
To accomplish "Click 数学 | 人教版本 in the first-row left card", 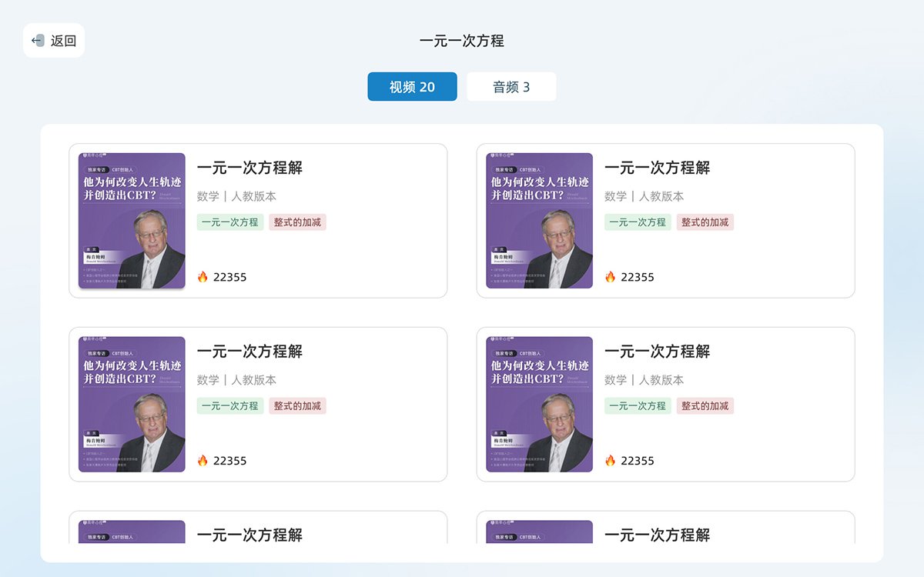I will tap(236, 196).
